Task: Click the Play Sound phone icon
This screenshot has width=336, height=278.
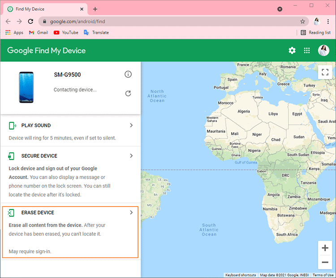Action: 13,126
